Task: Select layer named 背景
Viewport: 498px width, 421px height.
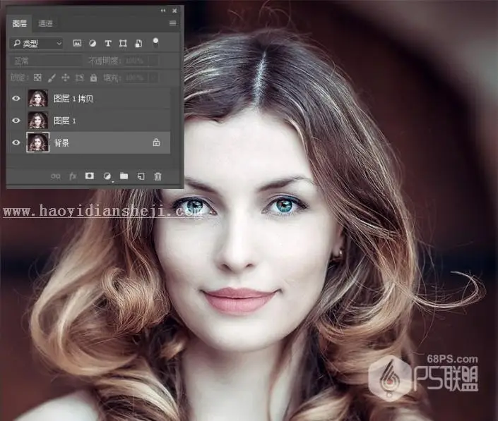Action: point(61,142)
